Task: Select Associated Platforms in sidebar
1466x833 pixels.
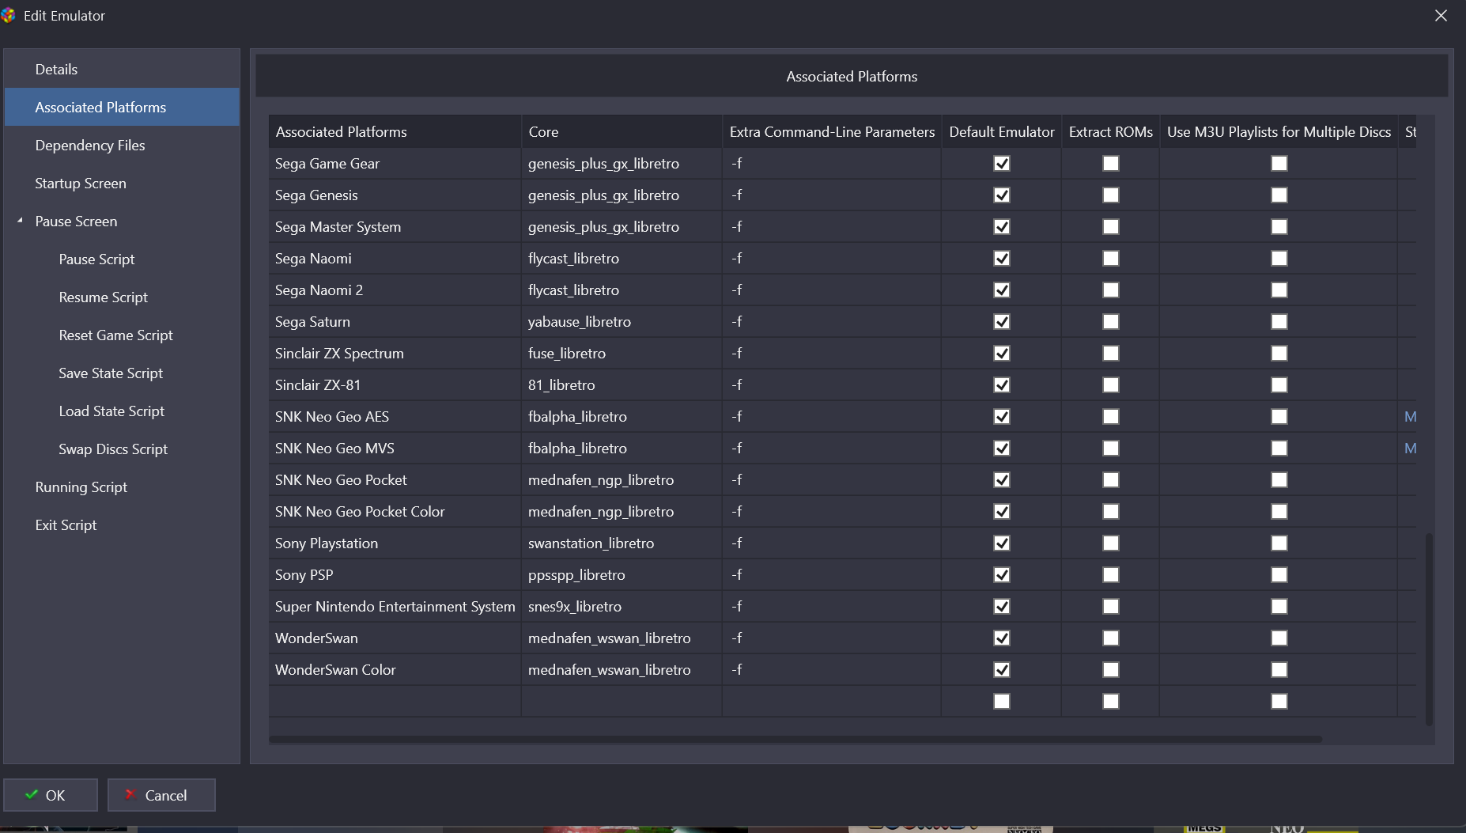Action: [x=122, y=107]
